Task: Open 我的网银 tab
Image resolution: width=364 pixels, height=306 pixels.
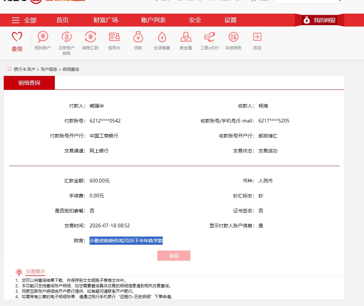Action: pos(319,20)
